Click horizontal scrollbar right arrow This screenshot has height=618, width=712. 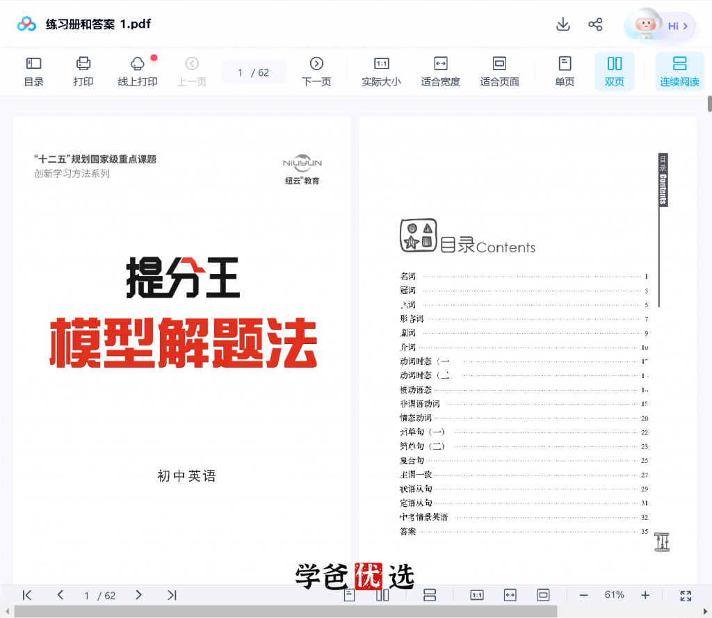(x=705, y=611)
